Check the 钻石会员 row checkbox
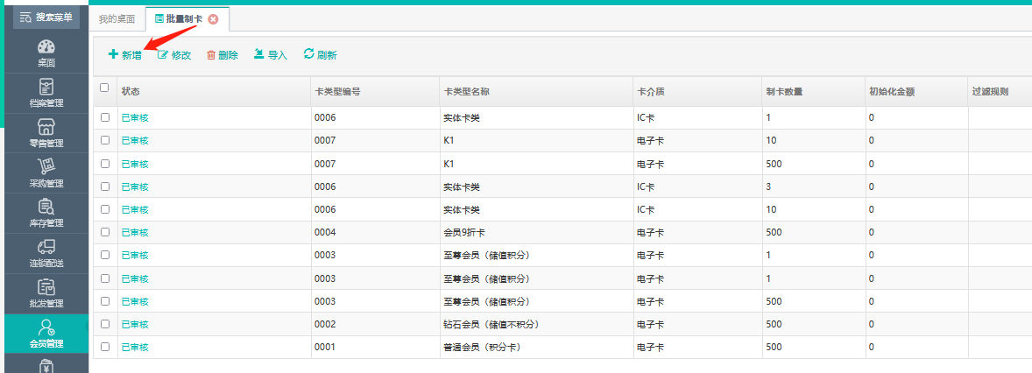The image size is (1032, 373). tap(105, 324)
